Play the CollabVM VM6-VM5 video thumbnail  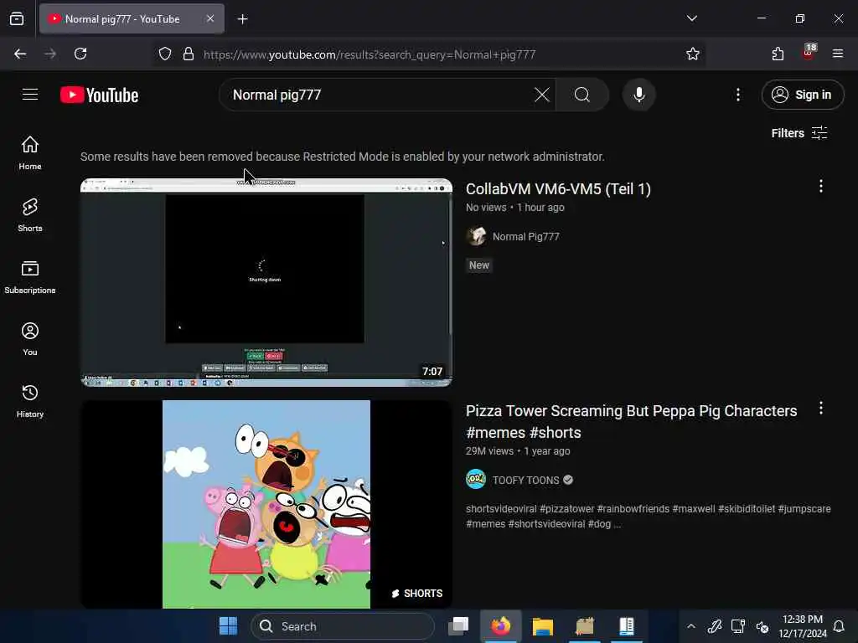pos(266,283)
